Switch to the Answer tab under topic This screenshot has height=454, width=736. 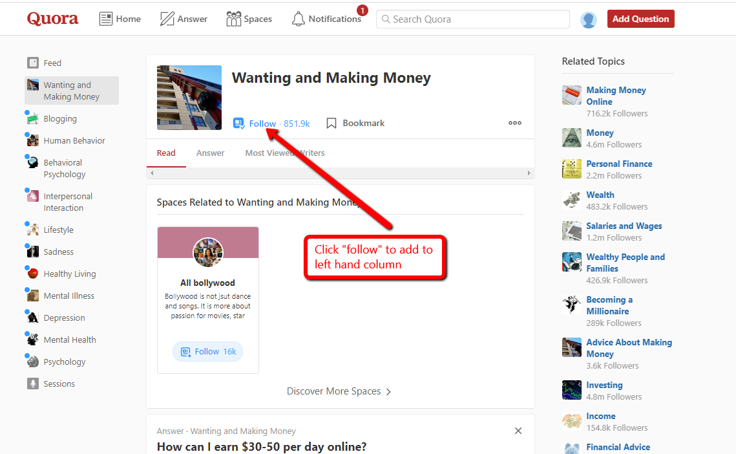tap(210, 153)
